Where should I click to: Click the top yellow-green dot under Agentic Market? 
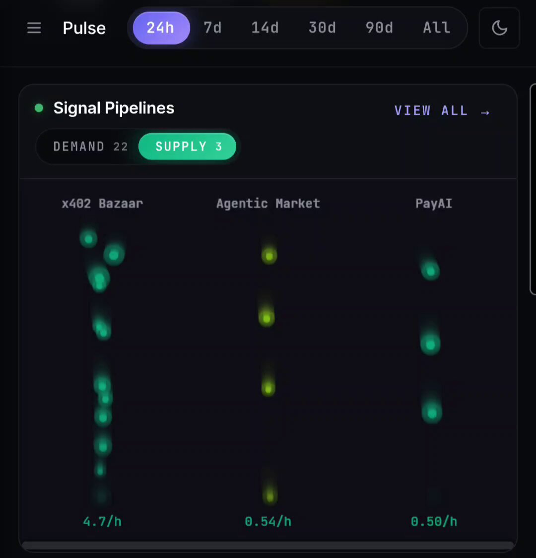pos(269,256)
